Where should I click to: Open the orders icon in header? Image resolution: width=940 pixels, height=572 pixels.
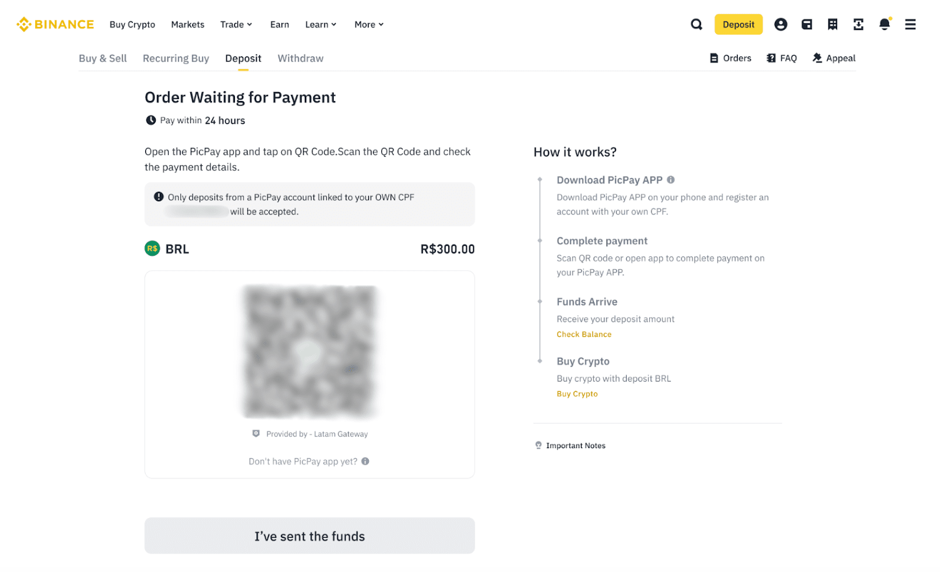(x=832, y=25)
